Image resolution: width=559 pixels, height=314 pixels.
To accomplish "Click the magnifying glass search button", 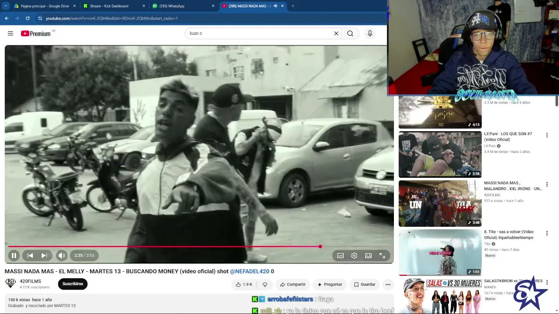I will pos(350,34).
